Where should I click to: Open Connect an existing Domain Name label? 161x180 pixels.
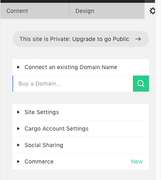coord(71,67)
